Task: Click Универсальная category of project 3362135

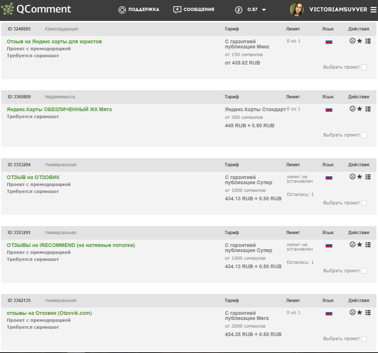Action: pyautogui.click(x=60, y=301)
